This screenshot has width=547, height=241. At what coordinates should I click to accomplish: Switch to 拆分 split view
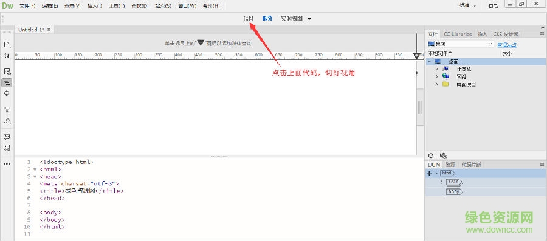coord(267,18)
